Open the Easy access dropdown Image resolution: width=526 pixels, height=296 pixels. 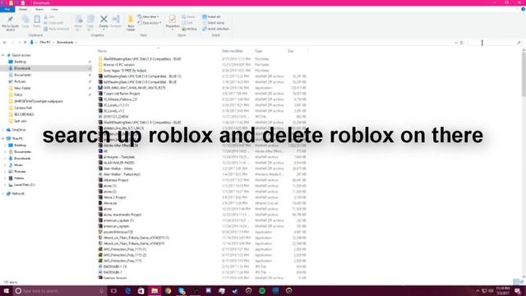150,23
